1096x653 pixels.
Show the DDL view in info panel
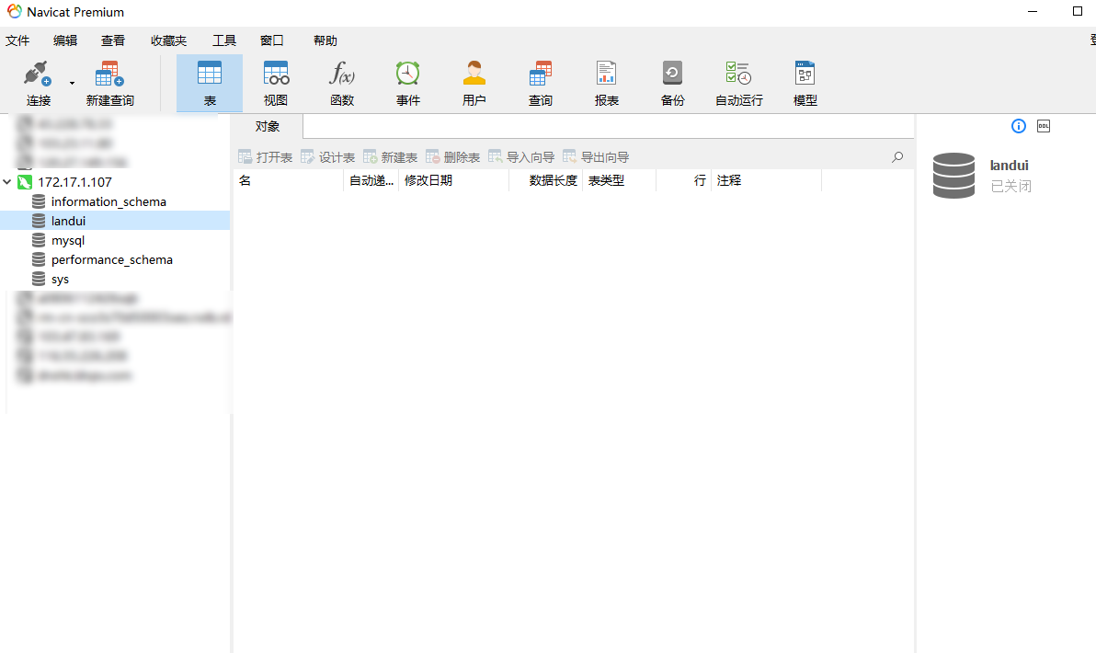[1044, 126]
